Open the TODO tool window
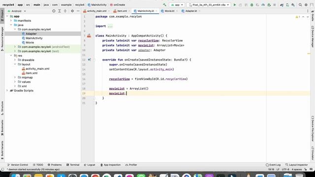This screenshot has height=177, width=315. point(38,165)
